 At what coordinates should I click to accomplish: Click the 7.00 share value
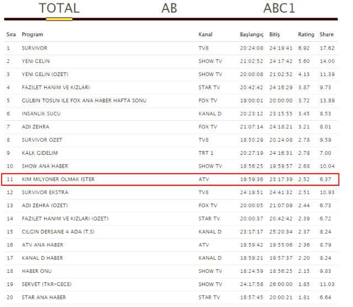click(325, 153)
